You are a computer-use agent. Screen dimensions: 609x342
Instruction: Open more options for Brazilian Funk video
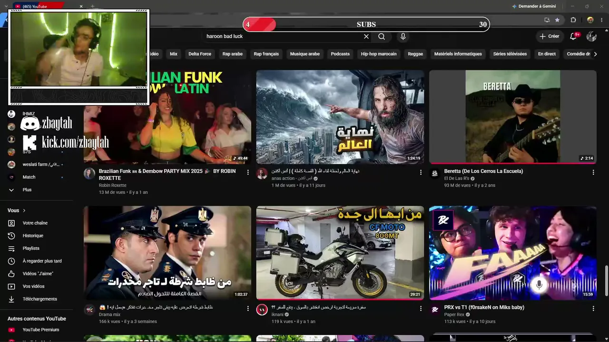(248, 172)
